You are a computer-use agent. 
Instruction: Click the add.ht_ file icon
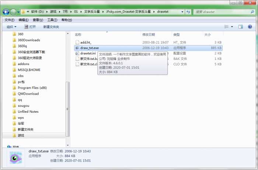point(77,42)
